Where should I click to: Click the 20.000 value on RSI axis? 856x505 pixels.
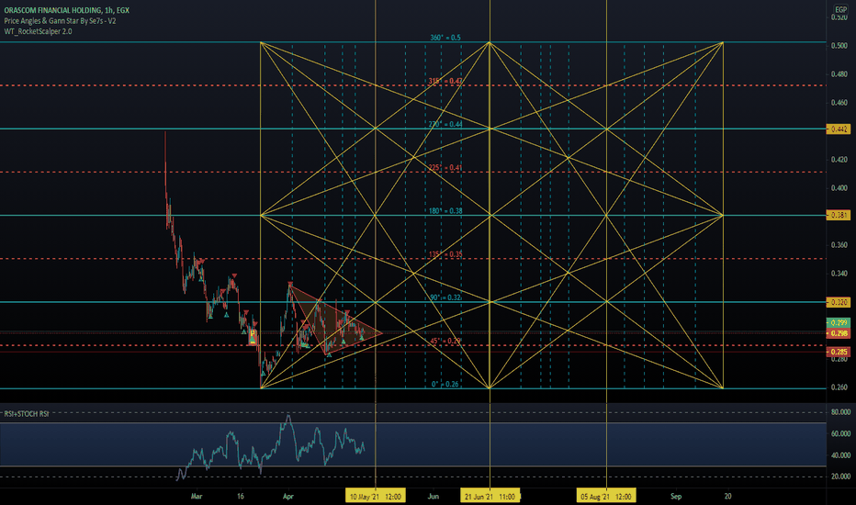[x=840, y=477]
